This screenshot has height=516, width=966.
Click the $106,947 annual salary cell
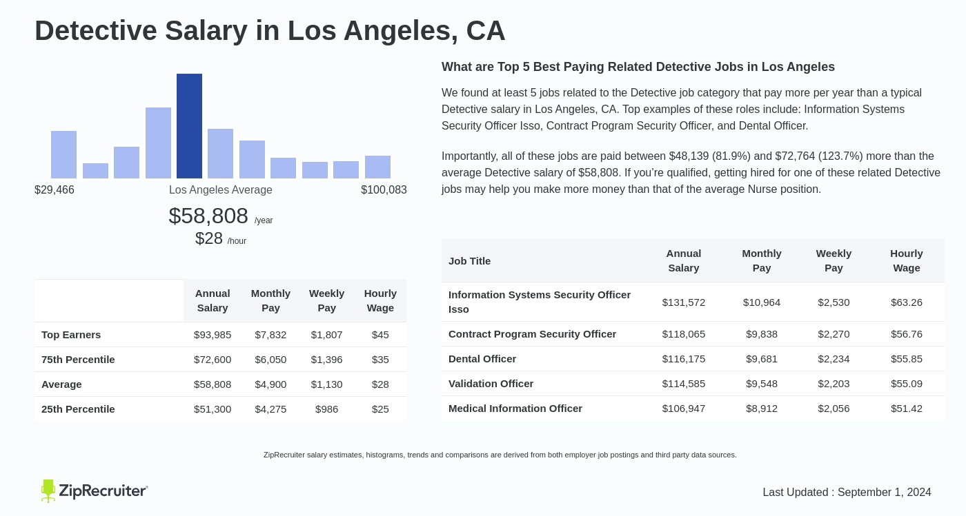click(x=684, y=409)
